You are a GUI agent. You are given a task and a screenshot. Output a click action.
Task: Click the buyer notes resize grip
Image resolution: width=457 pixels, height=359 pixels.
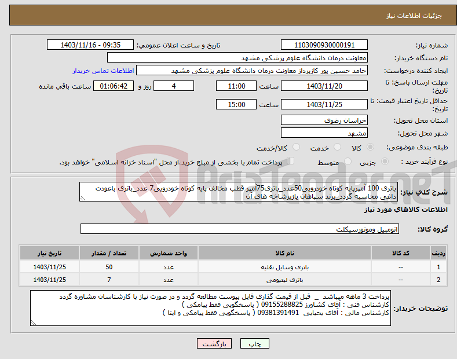[x=33, y=323]
